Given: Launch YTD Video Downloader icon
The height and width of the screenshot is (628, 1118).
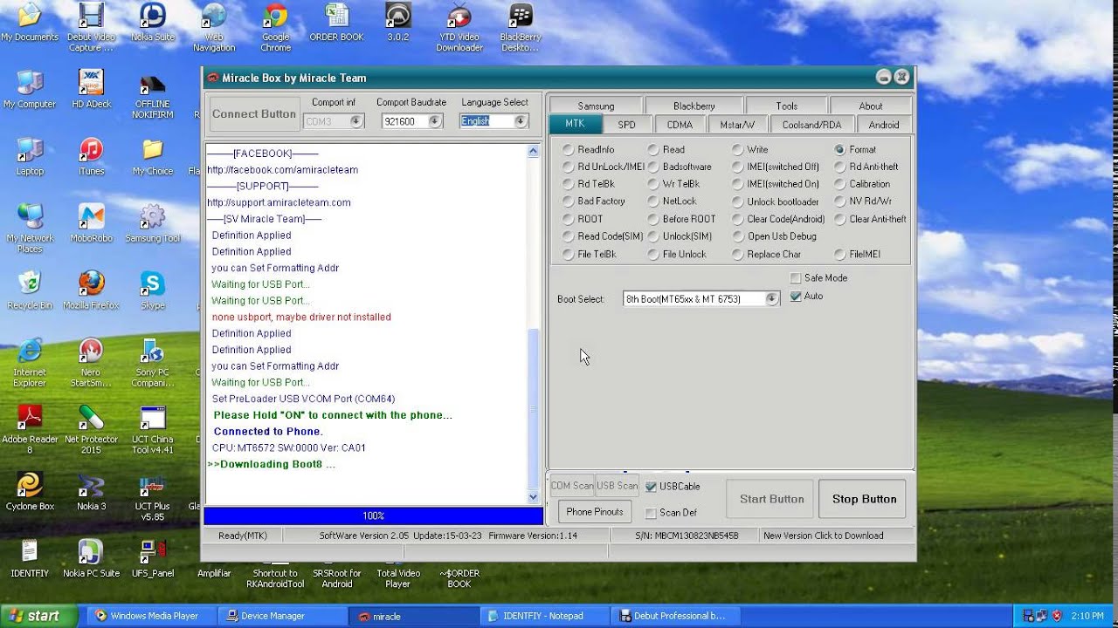Looking at the screenshot, I should click(459, 26).
